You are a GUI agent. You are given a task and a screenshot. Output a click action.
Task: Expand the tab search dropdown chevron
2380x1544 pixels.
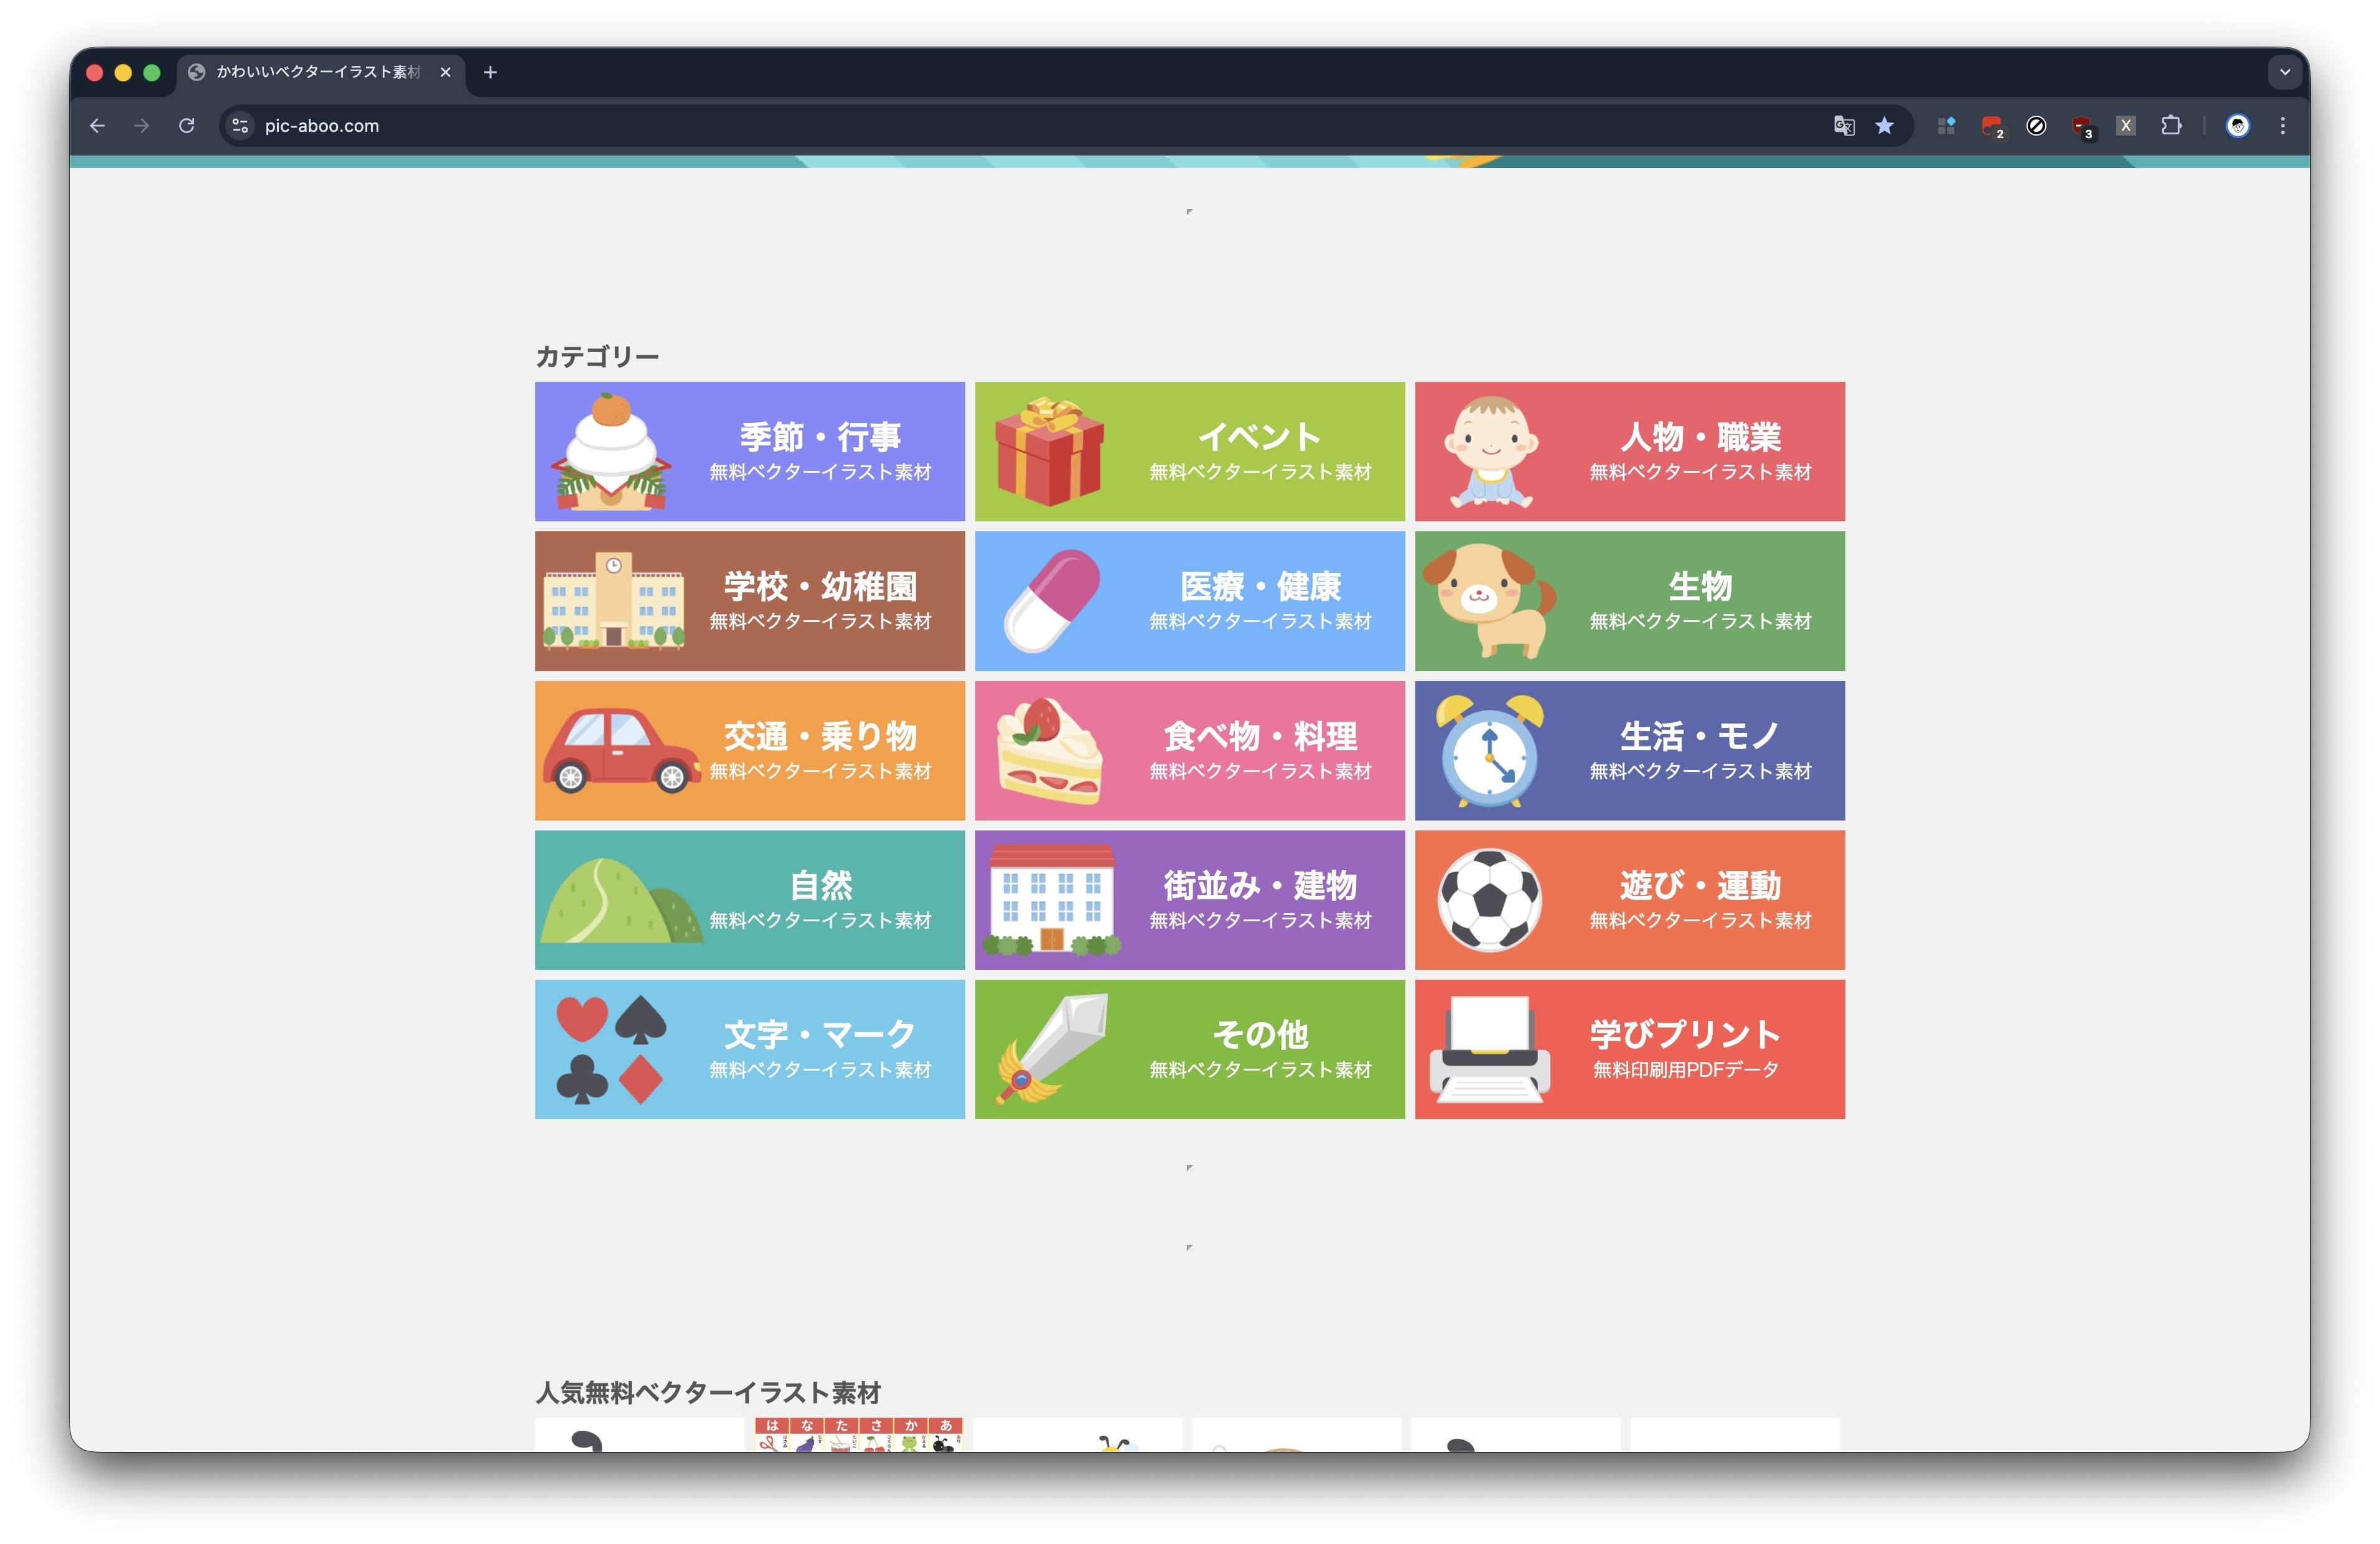tap(2284, 72)
